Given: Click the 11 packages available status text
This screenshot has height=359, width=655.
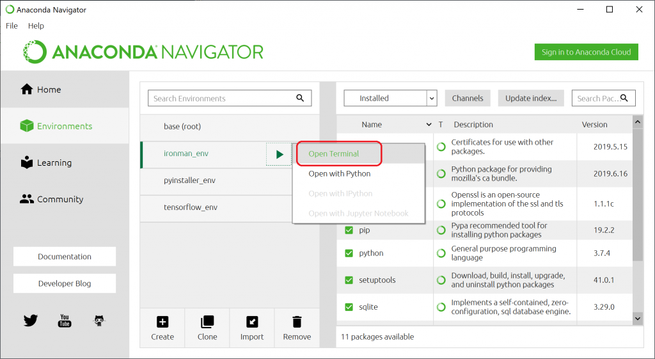Looking at the screenshot, I should coord(377,337).
